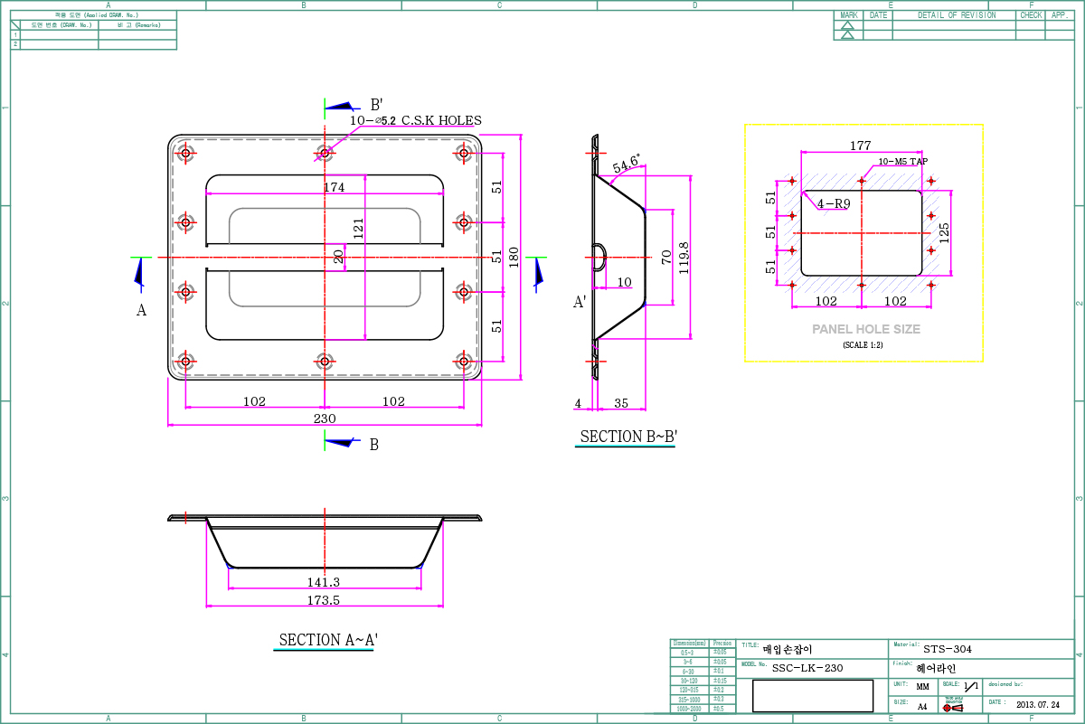Viewport: 1085px width, 724px height.
Task: Click the CHECK column header
Action: tap(1031, 15)
